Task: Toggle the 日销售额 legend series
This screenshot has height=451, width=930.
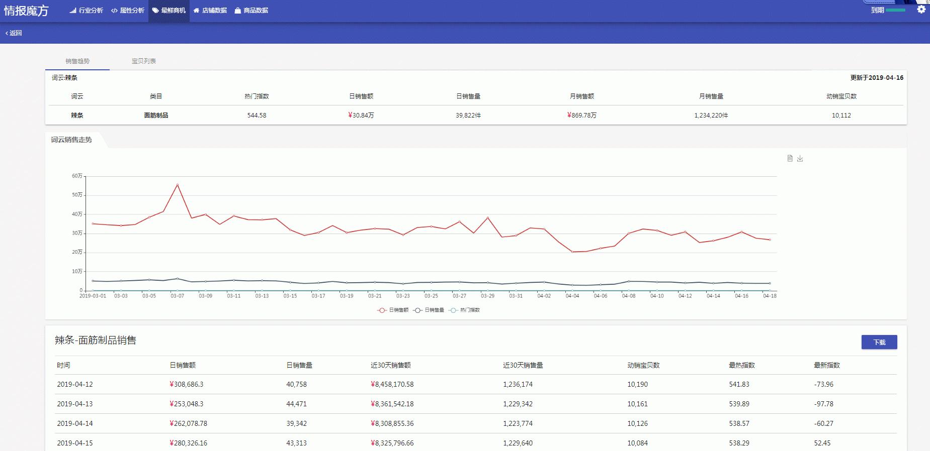Action: [x=393, y=310]
